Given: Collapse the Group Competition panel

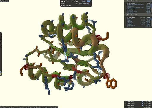Looking at the screenshot, I should point(126,1).
